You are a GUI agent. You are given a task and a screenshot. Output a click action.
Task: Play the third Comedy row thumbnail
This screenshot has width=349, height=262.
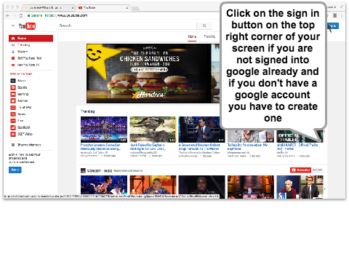point(201,185)
